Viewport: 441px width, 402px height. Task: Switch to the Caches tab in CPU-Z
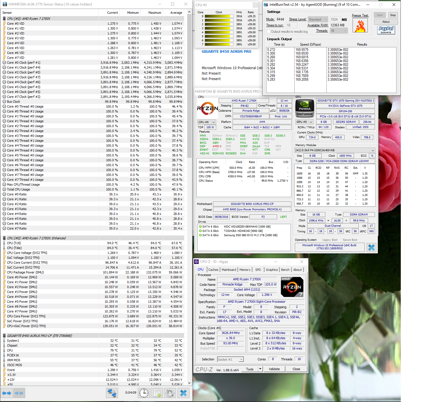coord(213,270)
